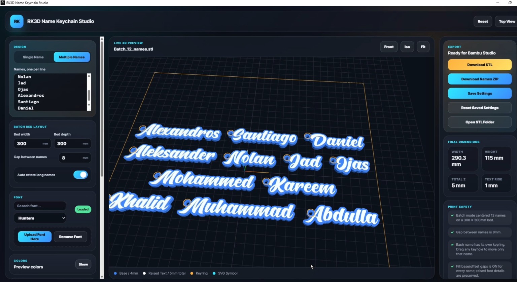Click the blue Base legend dot
The height and width of the screenshot is (282, 517).
pyautogui.click(x=115, y=273)
